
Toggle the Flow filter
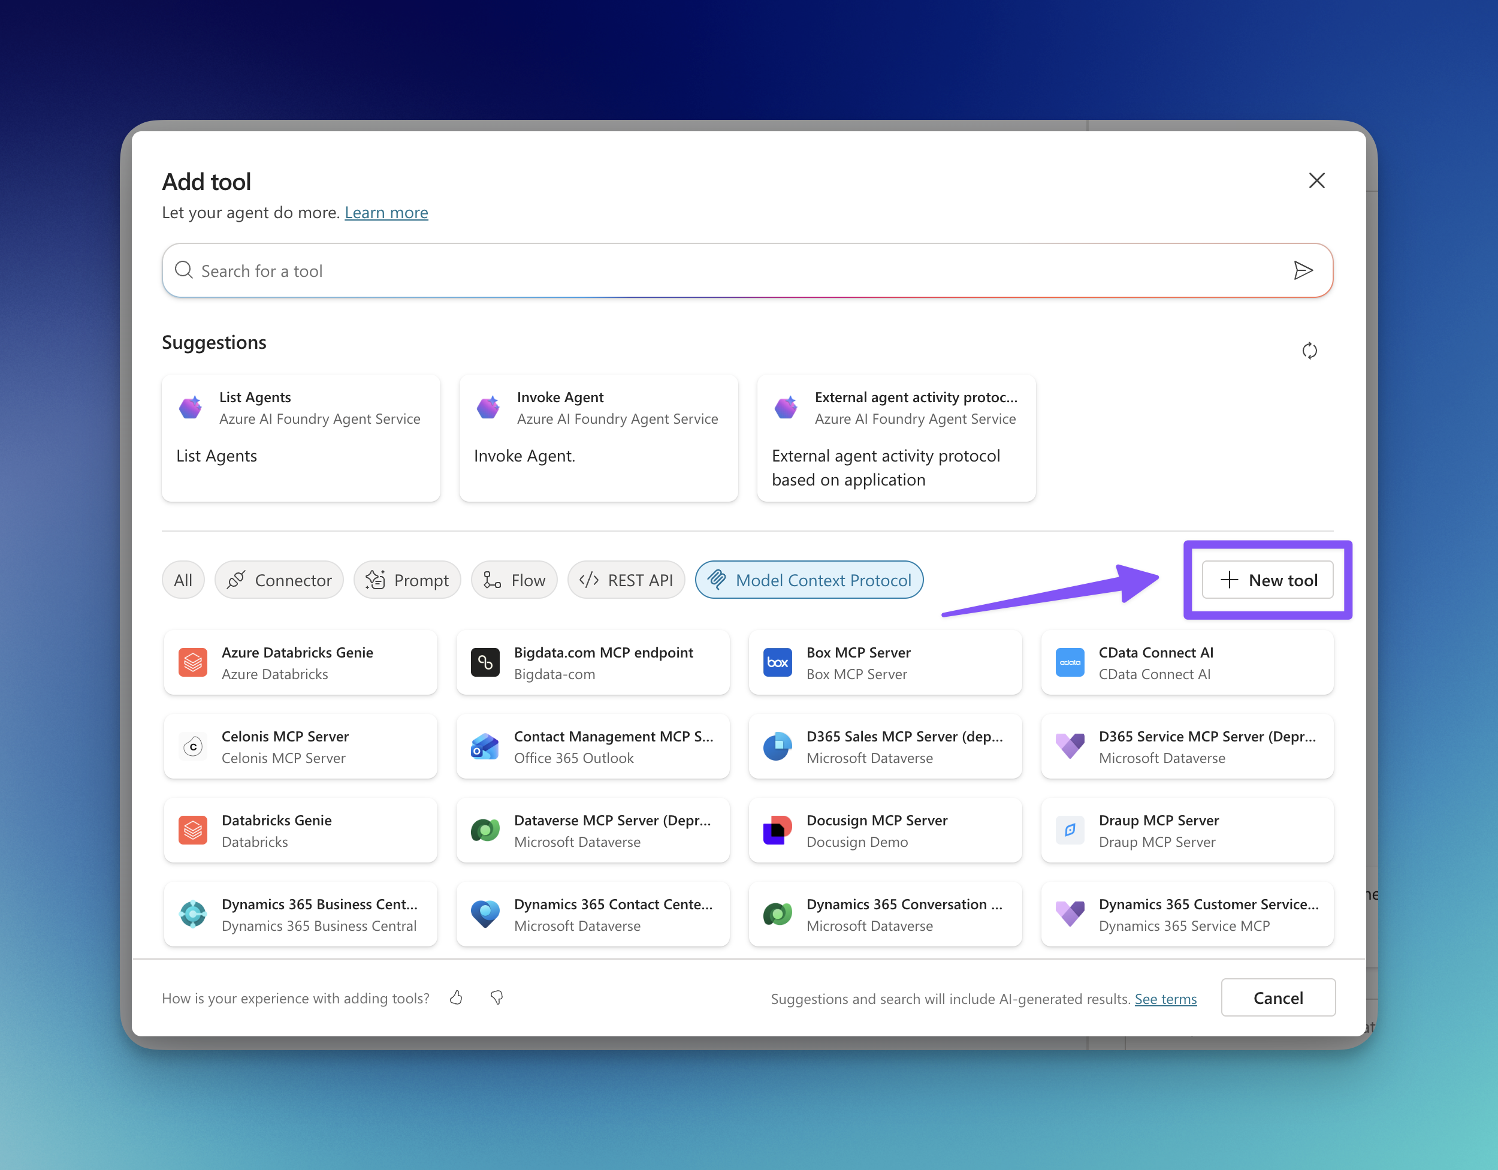515,580
